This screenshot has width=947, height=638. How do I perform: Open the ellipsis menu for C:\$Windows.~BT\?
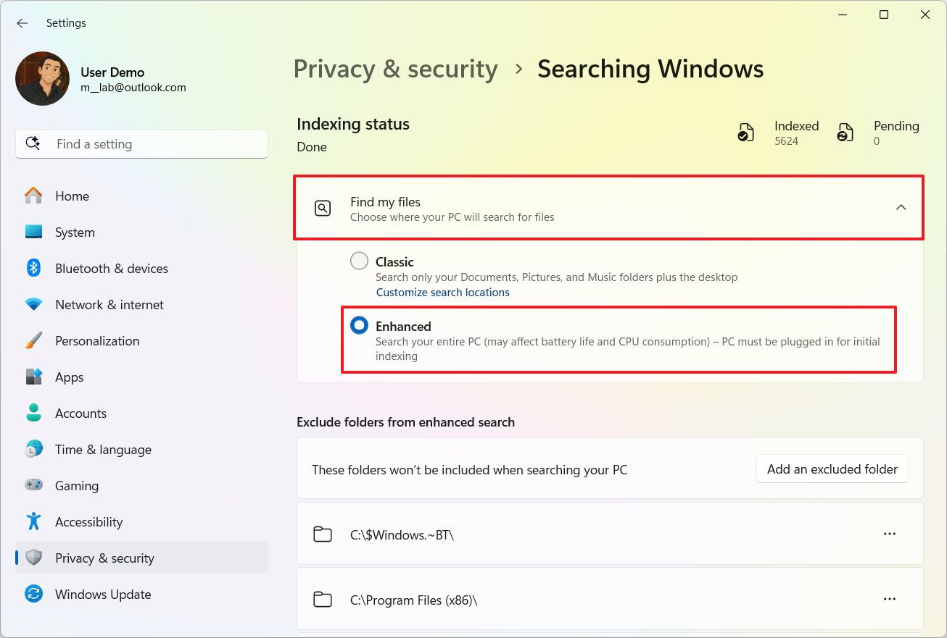890,534
